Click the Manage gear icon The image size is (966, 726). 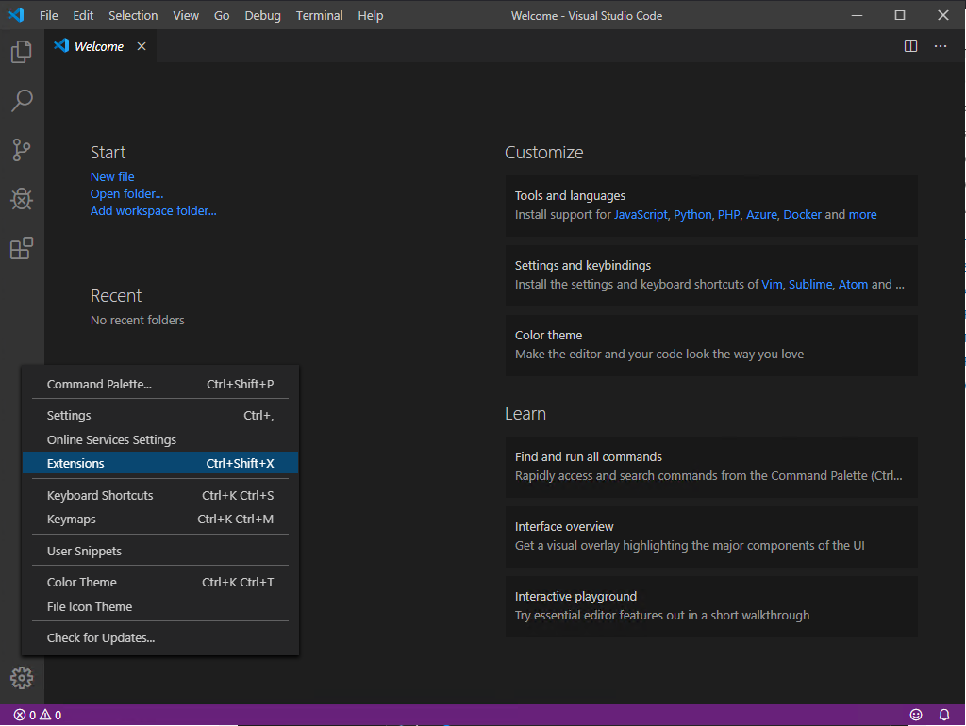point(21,677)
